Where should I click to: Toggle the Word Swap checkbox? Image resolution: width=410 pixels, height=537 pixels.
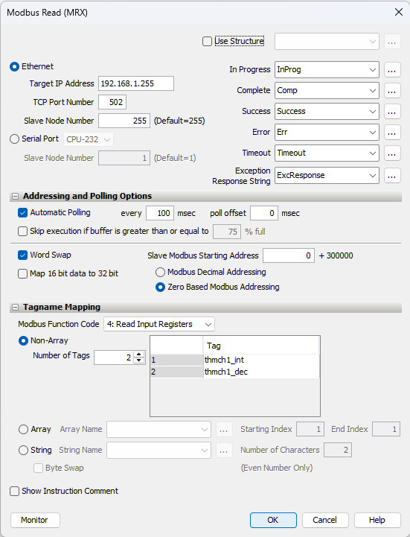tap(22, 255)
